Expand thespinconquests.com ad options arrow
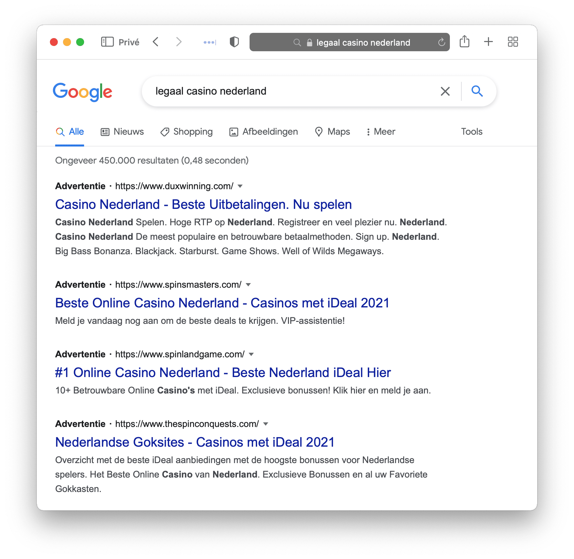 [x=266, y=424]
